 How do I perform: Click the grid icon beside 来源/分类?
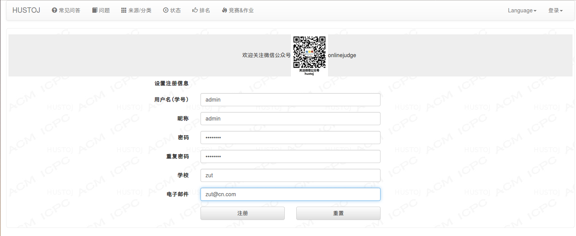tap(124, 10)
